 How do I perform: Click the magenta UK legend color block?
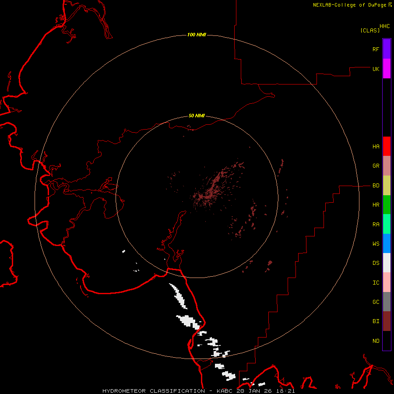coord(387,69)
